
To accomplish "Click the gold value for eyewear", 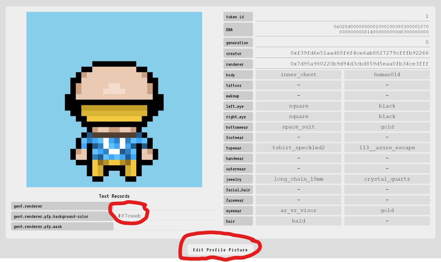I will 387,211.
